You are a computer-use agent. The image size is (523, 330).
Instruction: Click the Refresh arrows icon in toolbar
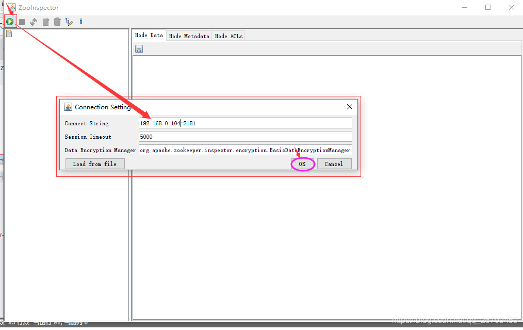tap(34, 22)
